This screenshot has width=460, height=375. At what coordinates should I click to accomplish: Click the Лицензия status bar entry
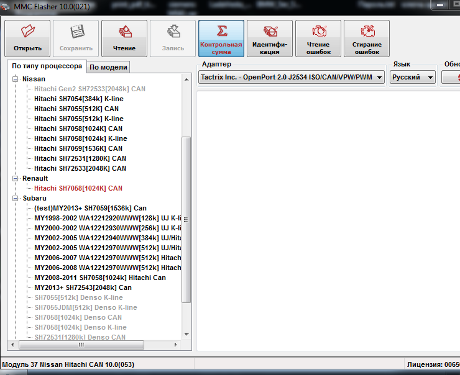(433, 364)
